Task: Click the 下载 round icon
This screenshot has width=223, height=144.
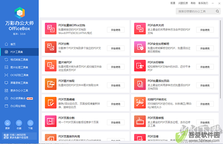Action: click(x=30, y=123)
